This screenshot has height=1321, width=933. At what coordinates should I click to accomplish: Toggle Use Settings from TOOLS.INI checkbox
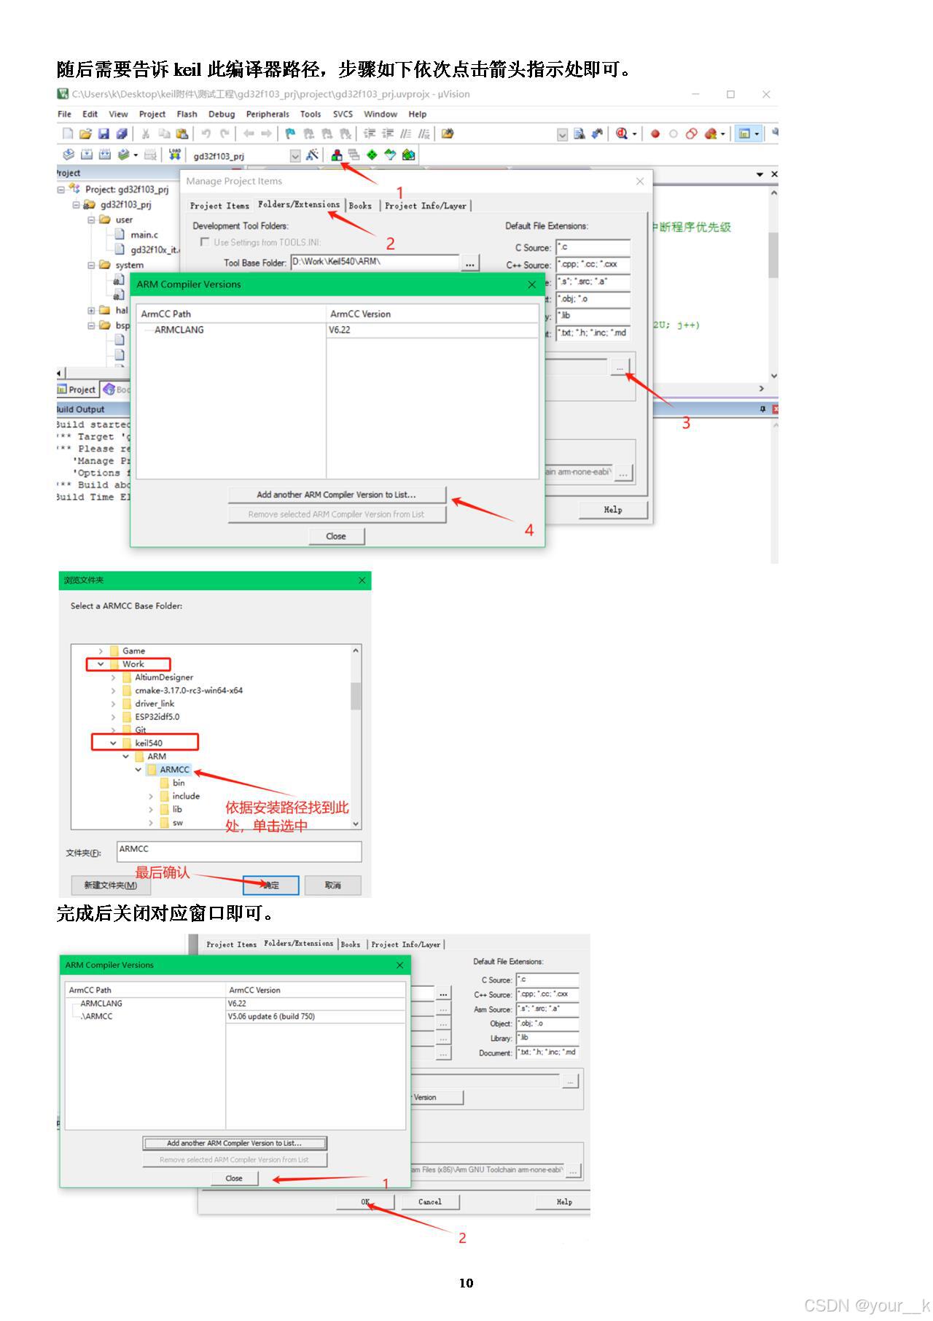[x=205, y=242]
